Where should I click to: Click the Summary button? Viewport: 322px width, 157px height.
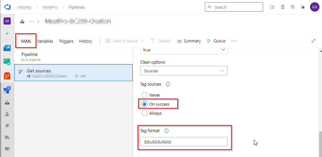point(189,41)
